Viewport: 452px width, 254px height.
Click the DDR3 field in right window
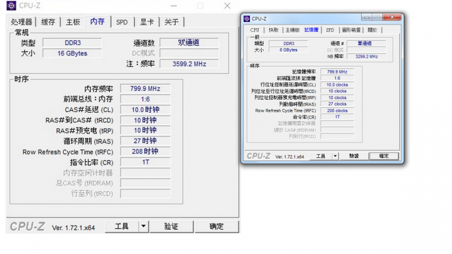(x=288, y=43)
